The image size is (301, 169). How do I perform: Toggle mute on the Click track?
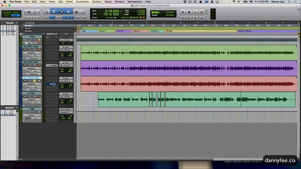(x=39, y=40)
